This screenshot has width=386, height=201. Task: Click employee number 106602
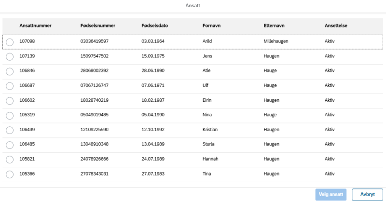tap(27, 100)
